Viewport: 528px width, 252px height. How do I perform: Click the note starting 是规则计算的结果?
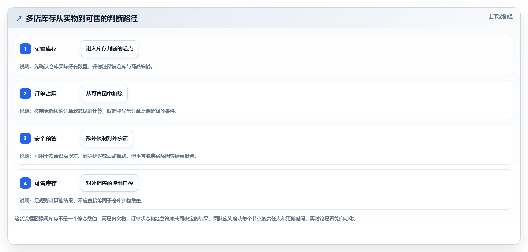point(82,201)
